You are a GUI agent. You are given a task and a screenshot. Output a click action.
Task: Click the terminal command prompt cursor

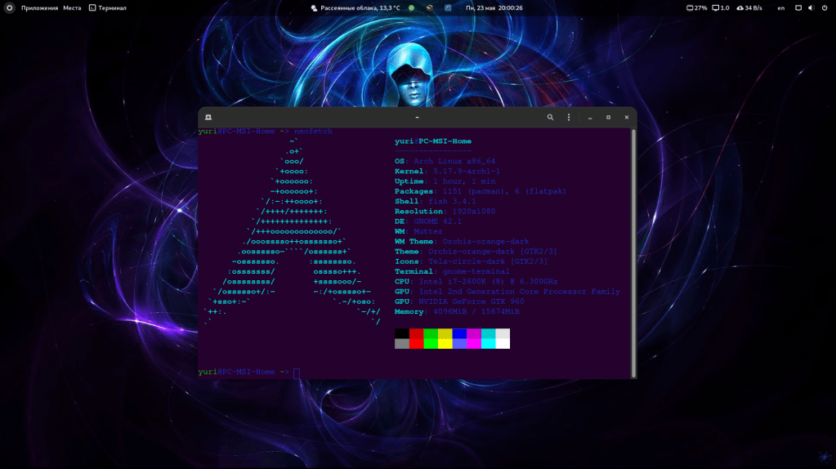(x=297, y=373)
